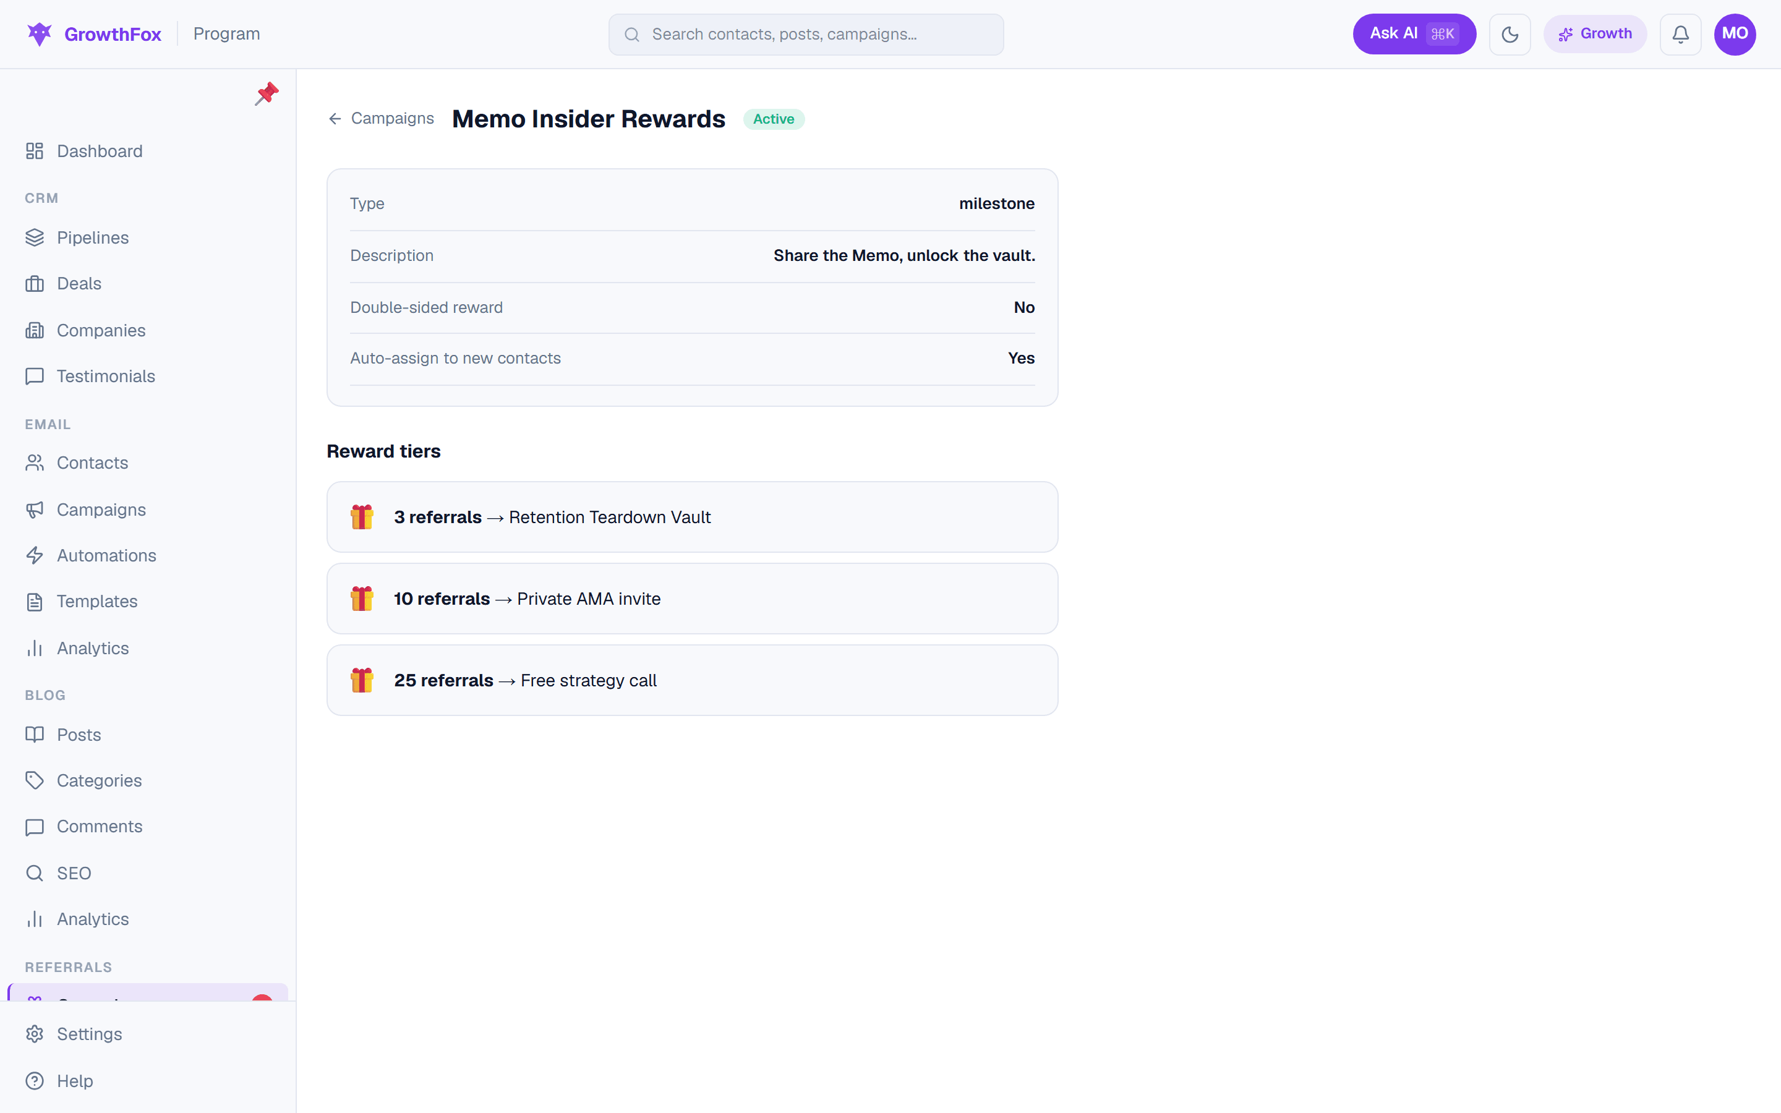Focus the search contacts, posts, campaigns field

tap(806, 35)
